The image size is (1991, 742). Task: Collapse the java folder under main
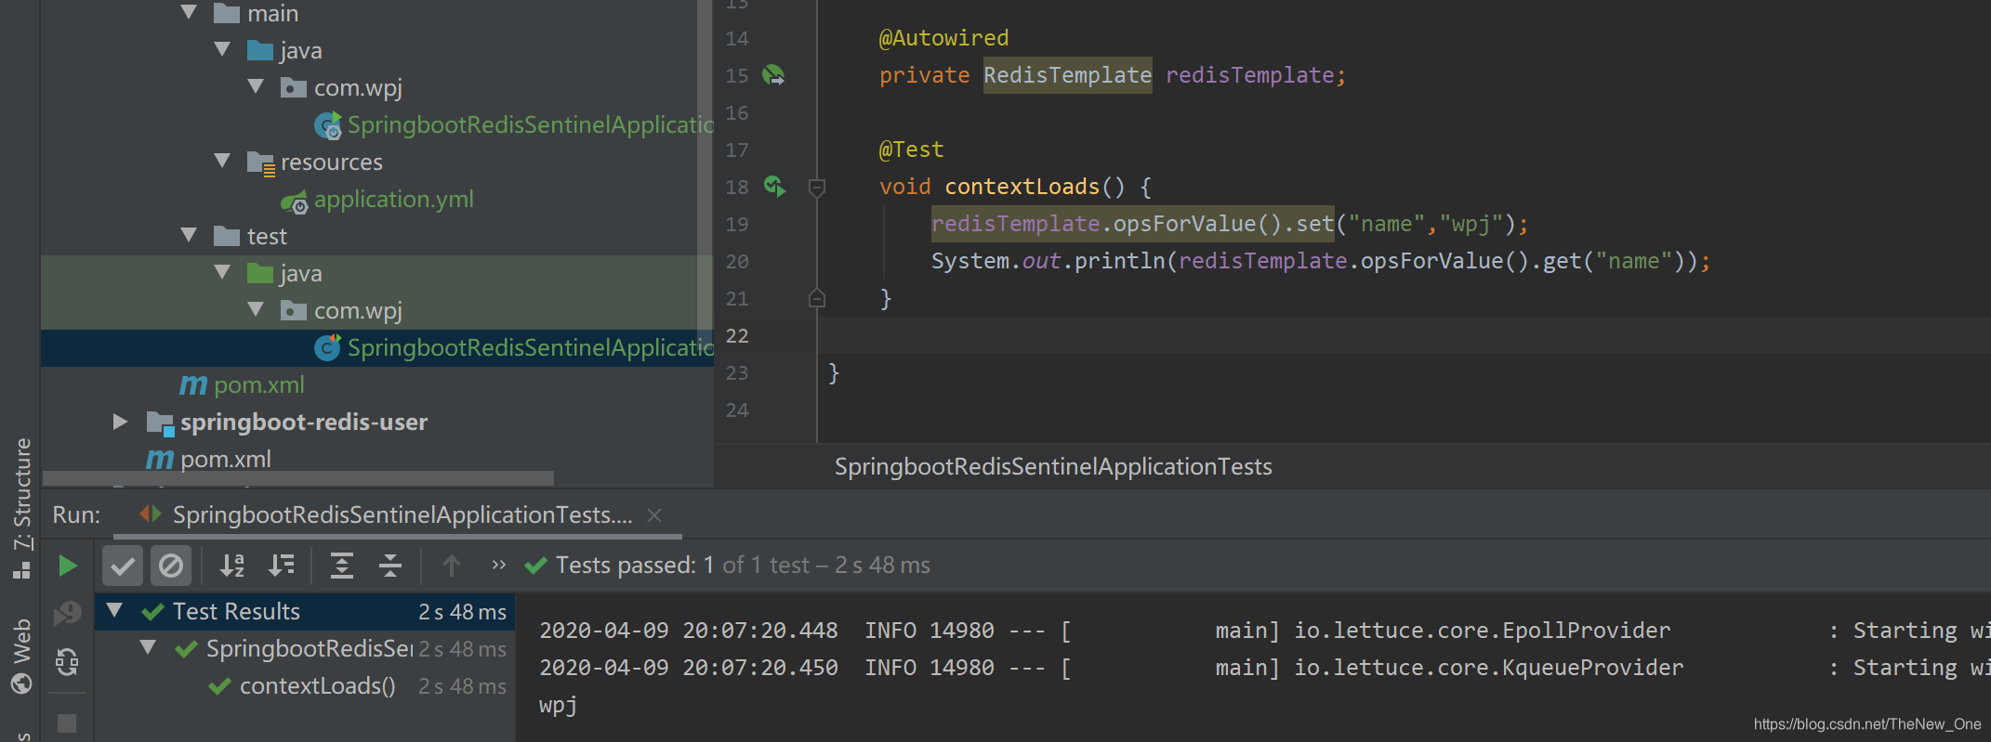coord(222,49)
